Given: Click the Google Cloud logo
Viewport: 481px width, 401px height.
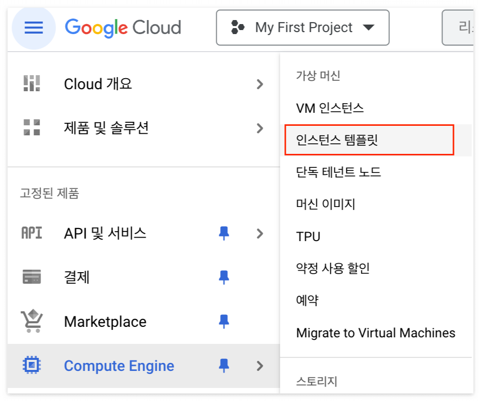Looking at the screenshot, I should [123, 28].
